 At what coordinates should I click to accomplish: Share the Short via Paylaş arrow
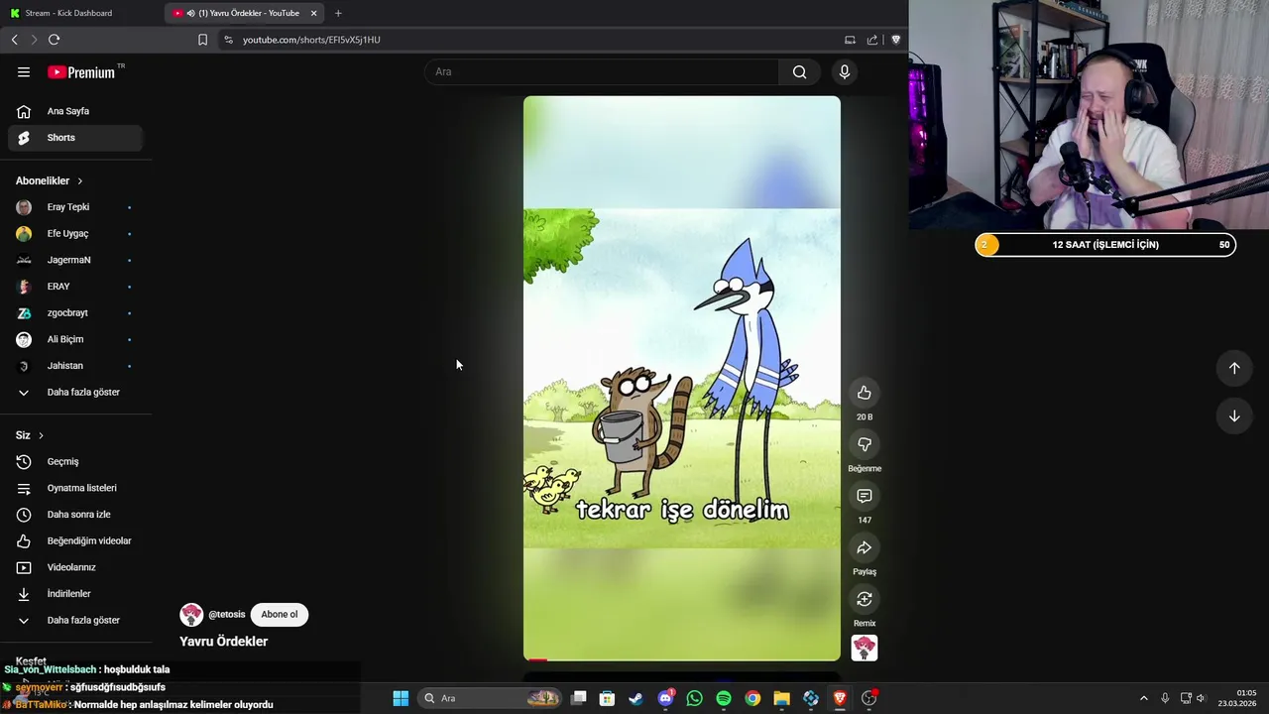click(x=865, y=547)
